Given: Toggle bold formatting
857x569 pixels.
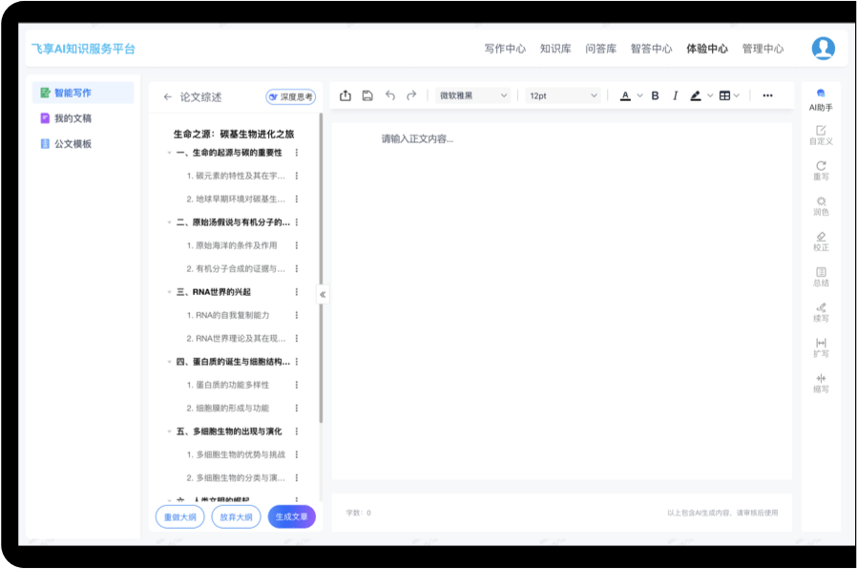Looking at the screenshot, I should (x=655, y=96).
